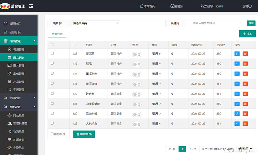Open 管理首页 in sidebar
Screen dimensions: 258x155
[x=19, y=23]
